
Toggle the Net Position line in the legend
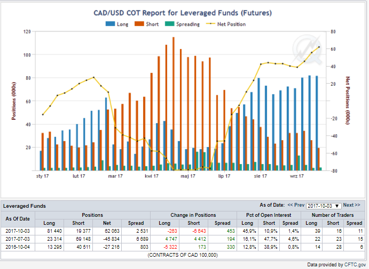pos(226,24)
